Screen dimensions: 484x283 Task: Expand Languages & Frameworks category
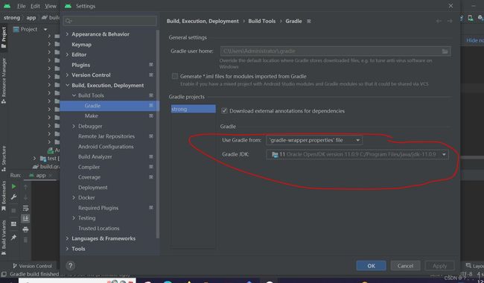67,238
